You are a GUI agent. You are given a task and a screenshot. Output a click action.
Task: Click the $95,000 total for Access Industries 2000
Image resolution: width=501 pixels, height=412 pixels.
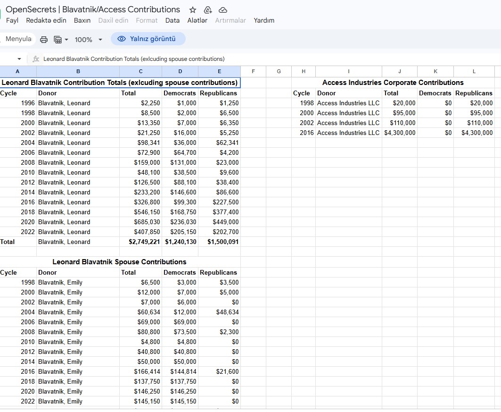pos(399,113)
